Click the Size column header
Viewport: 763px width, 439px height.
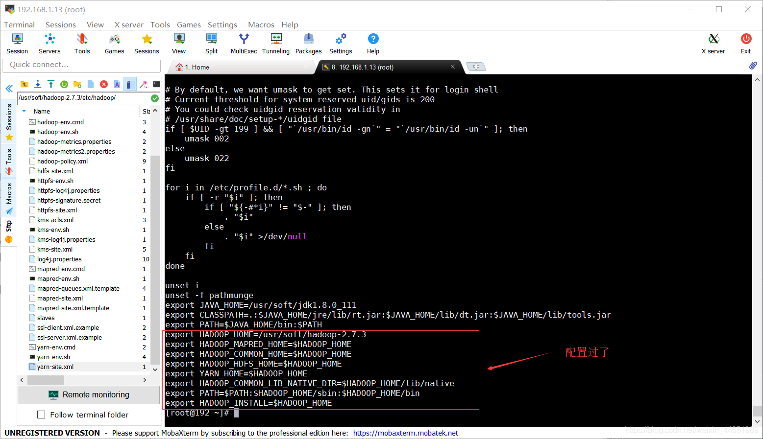point(146,111)
